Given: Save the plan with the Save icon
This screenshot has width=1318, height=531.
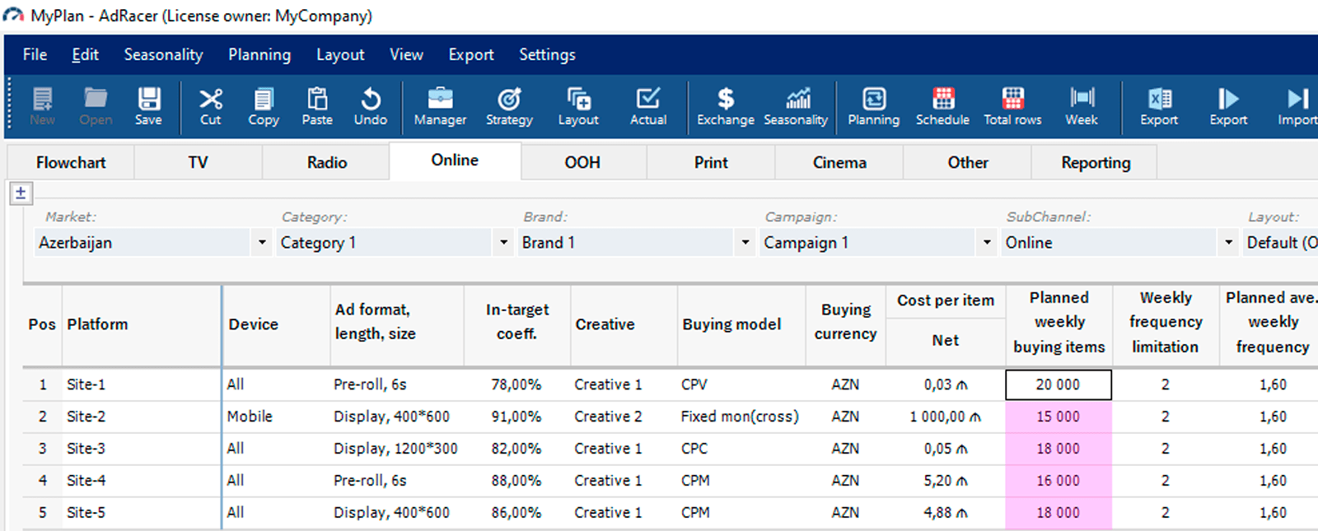Looking at the screenshot, I should coord(148,106).
